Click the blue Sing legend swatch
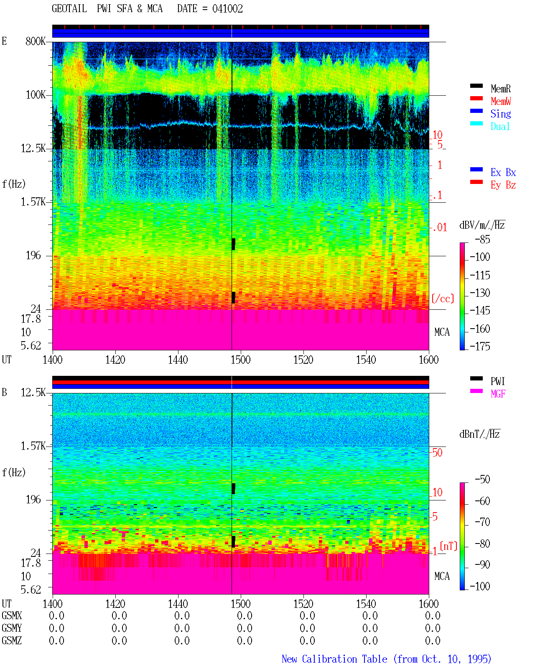 [x=476, y=111]
